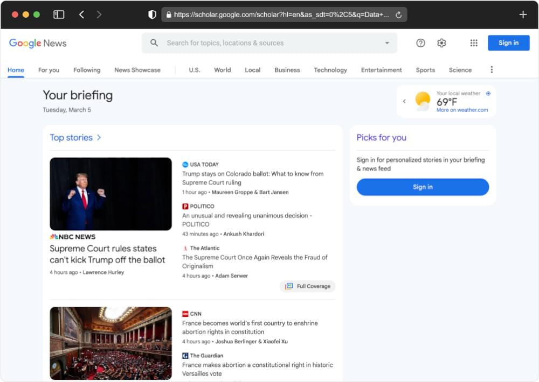This screenshot has height=382, width=539.
Task: Click the shield icon in the address bar
Action: point(151,15)
